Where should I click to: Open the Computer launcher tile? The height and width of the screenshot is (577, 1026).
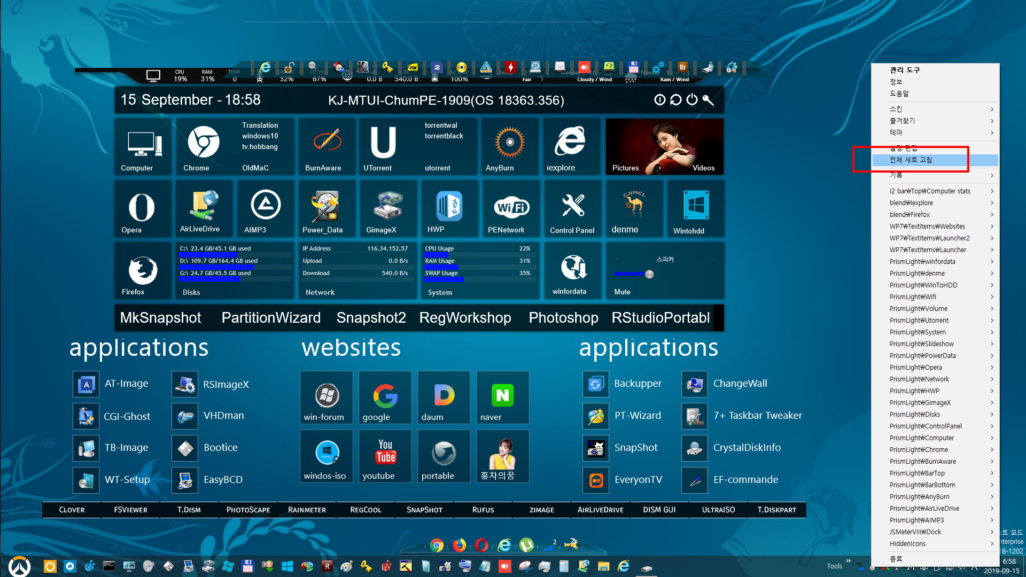click(143, 146)
